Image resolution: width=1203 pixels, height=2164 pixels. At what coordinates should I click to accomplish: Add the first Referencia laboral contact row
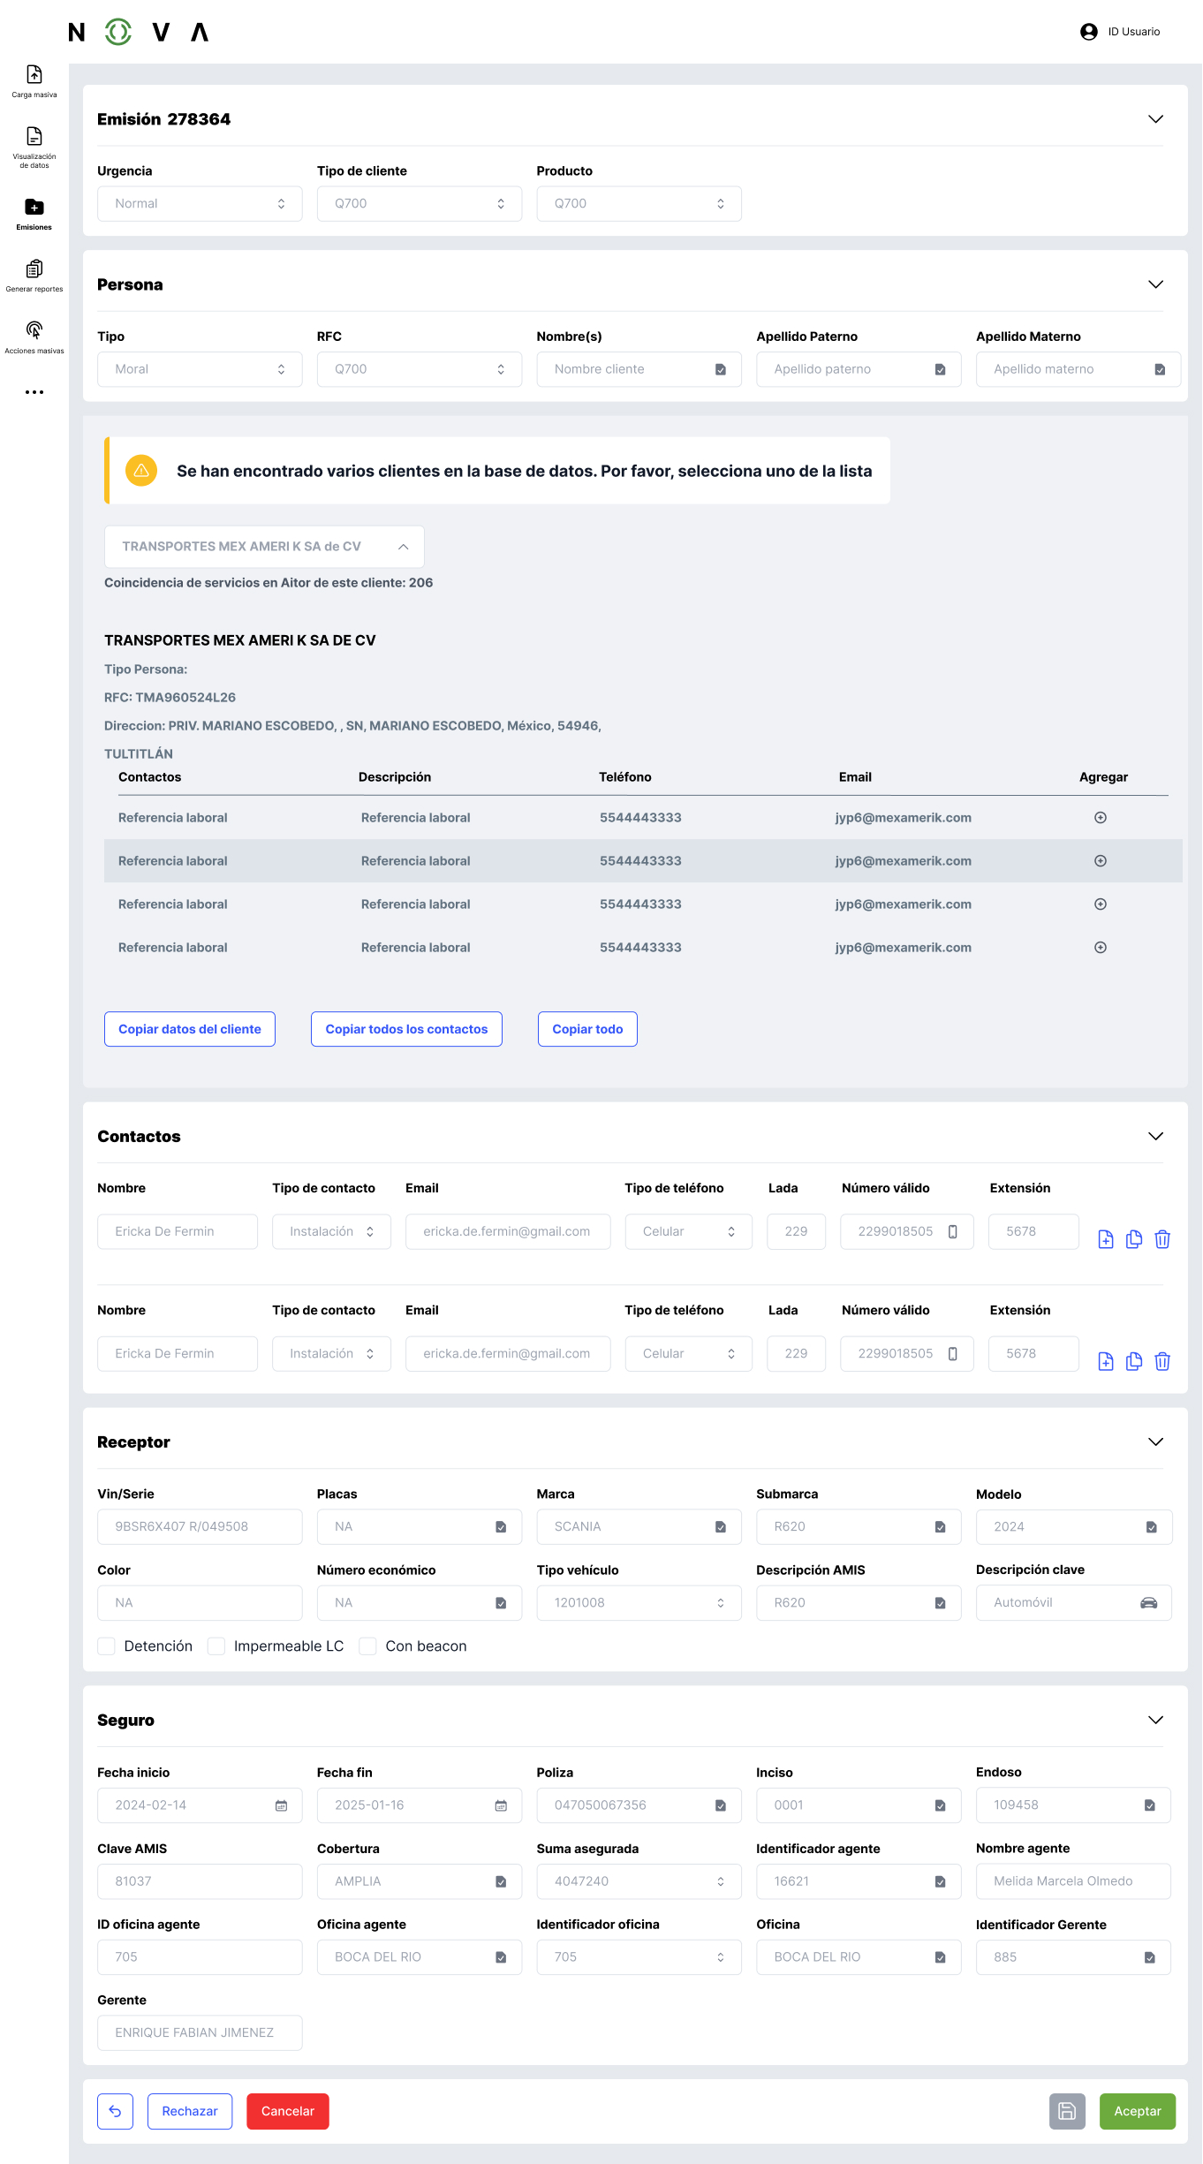pos(1101,818)
